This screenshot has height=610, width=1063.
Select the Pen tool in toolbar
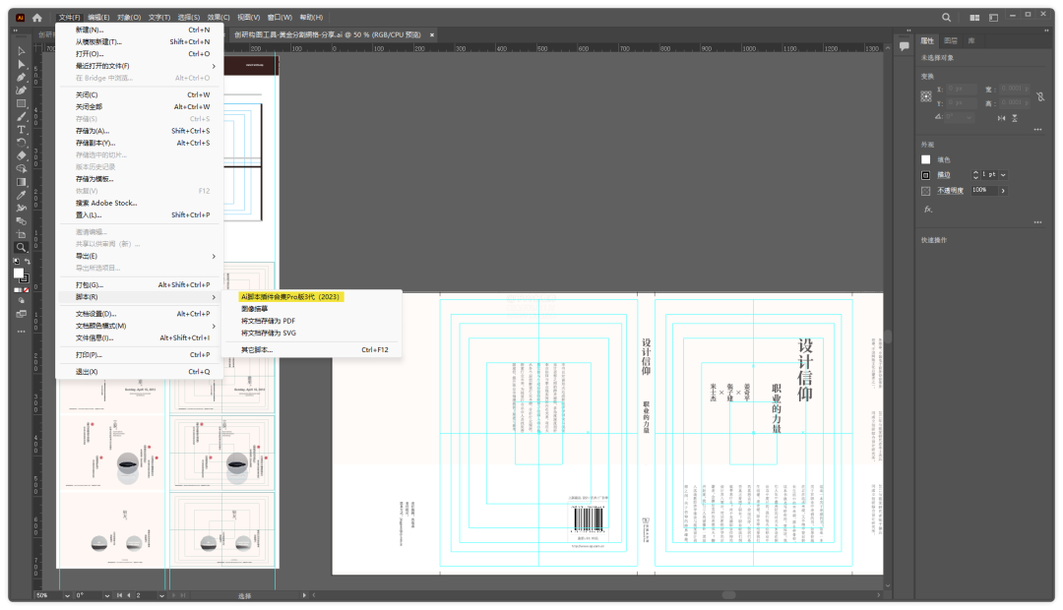pyautogui.click(x=22, y=77)
